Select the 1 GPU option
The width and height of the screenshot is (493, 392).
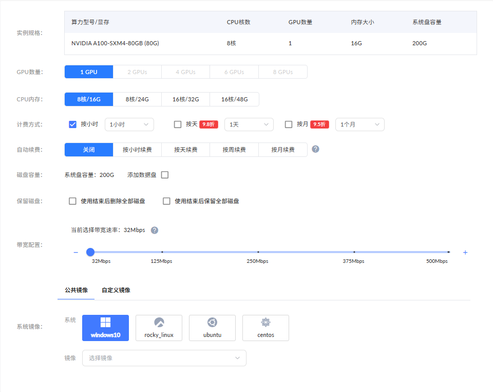[x=89, y=72]
